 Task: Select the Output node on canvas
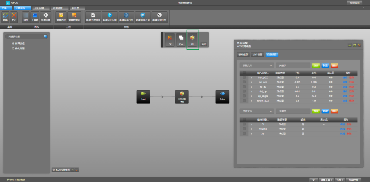(x=222, y=96)
